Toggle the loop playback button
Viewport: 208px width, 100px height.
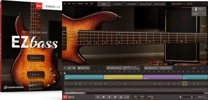tap(98, 97)
